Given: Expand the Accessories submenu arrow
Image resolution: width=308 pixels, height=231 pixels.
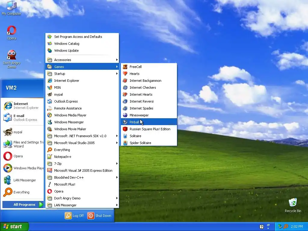Looking at the screenshot, I should click(117, 60).
